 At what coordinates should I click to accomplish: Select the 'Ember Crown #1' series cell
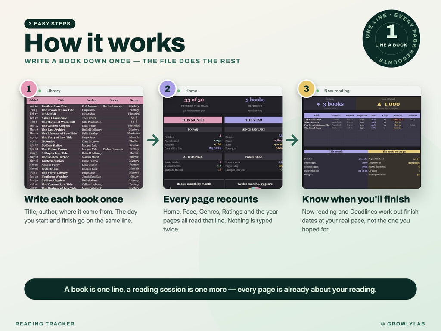[113, 149]
